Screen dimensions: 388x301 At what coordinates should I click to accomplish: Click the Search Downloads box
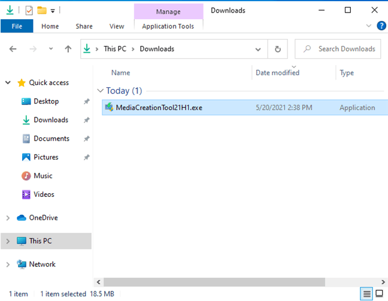pos(338,49)
